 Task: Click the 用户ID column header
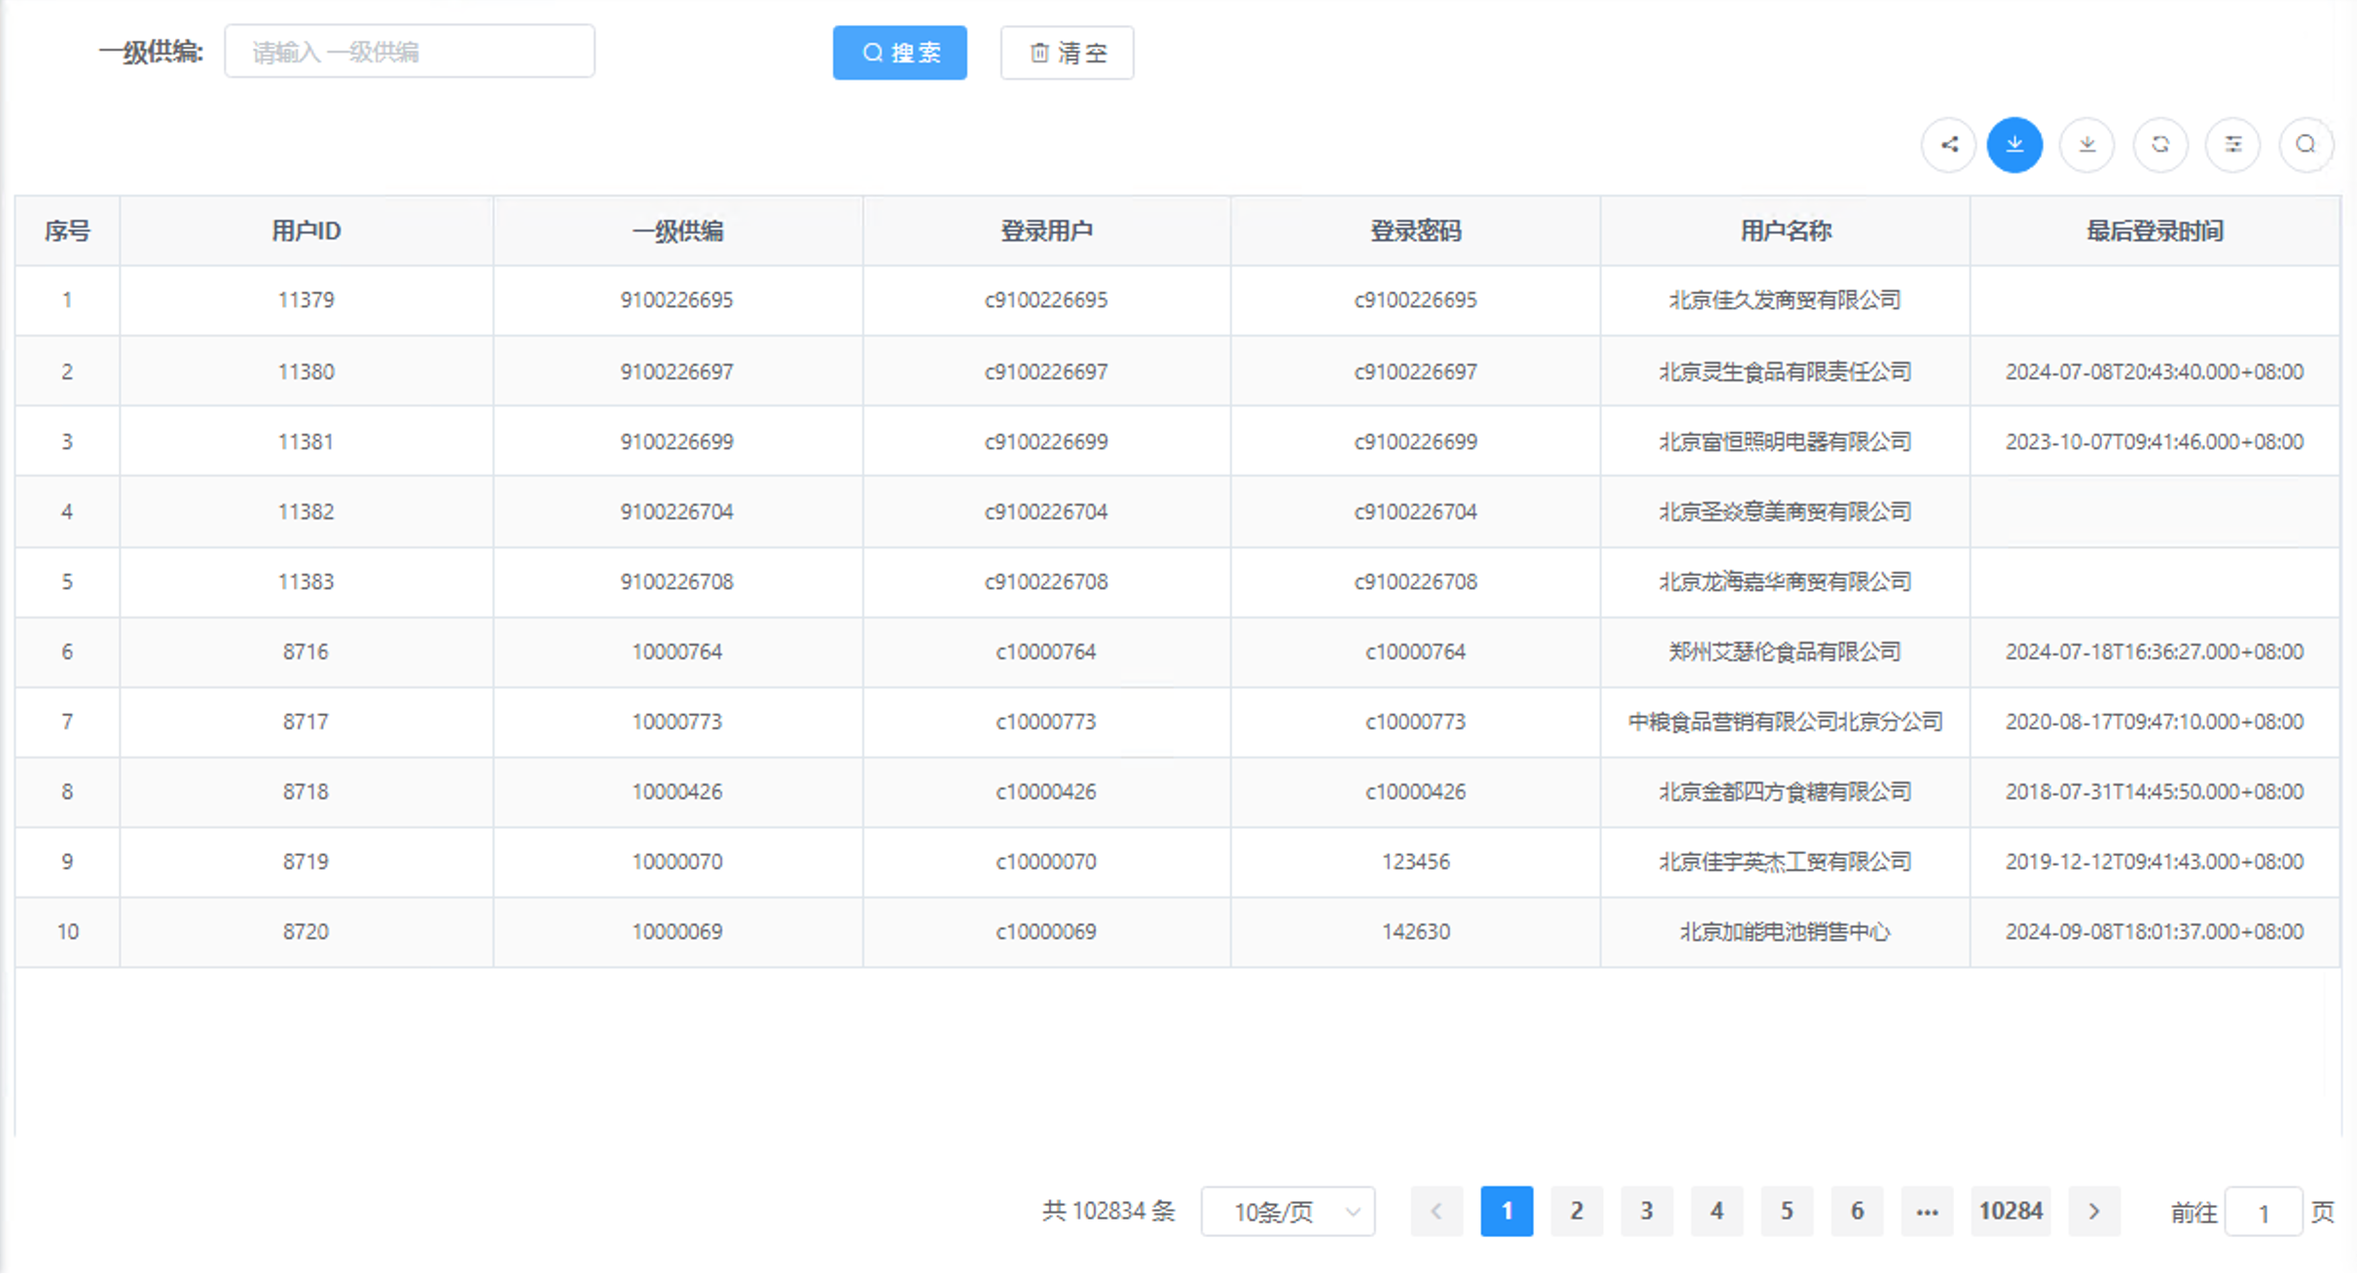pyautogui.click(x=306, y=231)
